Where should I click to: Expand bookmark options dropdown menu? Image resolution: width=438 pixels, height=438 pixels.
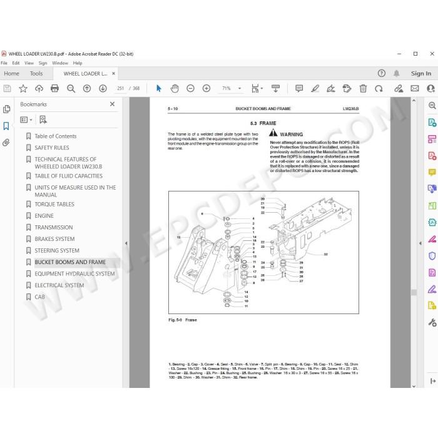pyautogui.click(x=26, y=120)
